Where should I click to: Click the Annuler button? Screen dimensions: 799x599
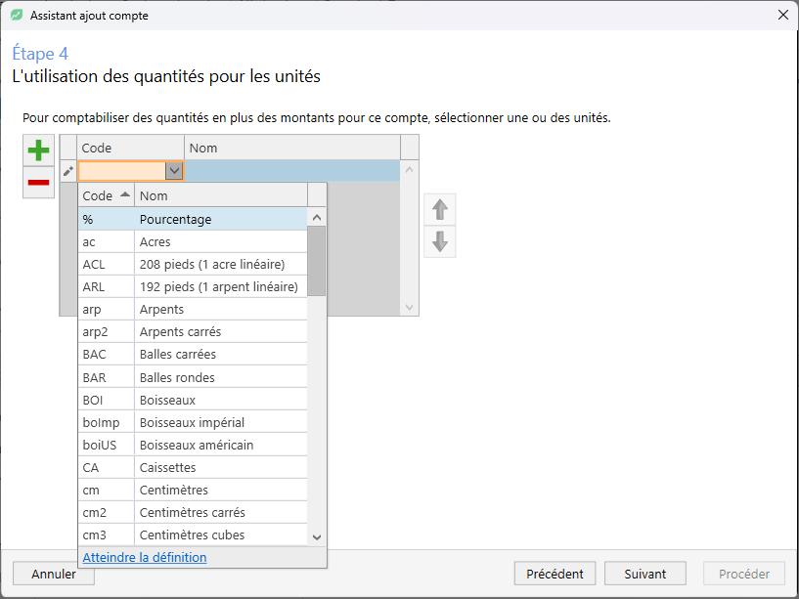tap(54, 574)
